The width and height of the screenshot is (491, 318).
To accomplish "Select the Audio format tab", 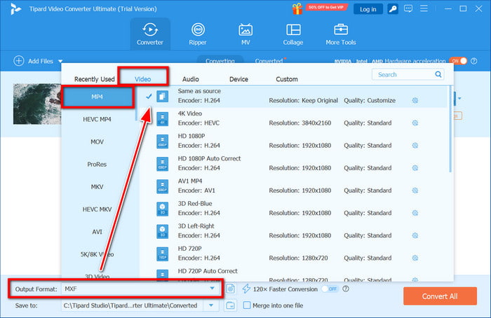I will pos(190,79).
